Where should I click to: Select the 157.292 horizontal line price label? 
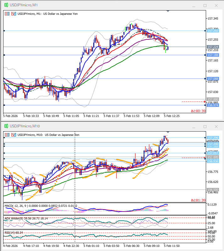[x=213, y=31]
